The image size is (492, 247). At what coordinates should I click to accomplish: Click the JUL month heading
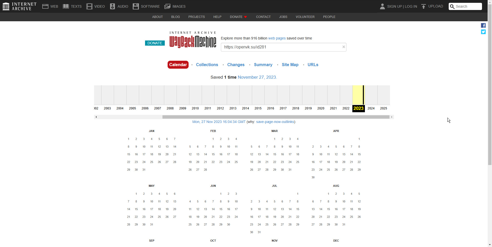coord(275,186)
